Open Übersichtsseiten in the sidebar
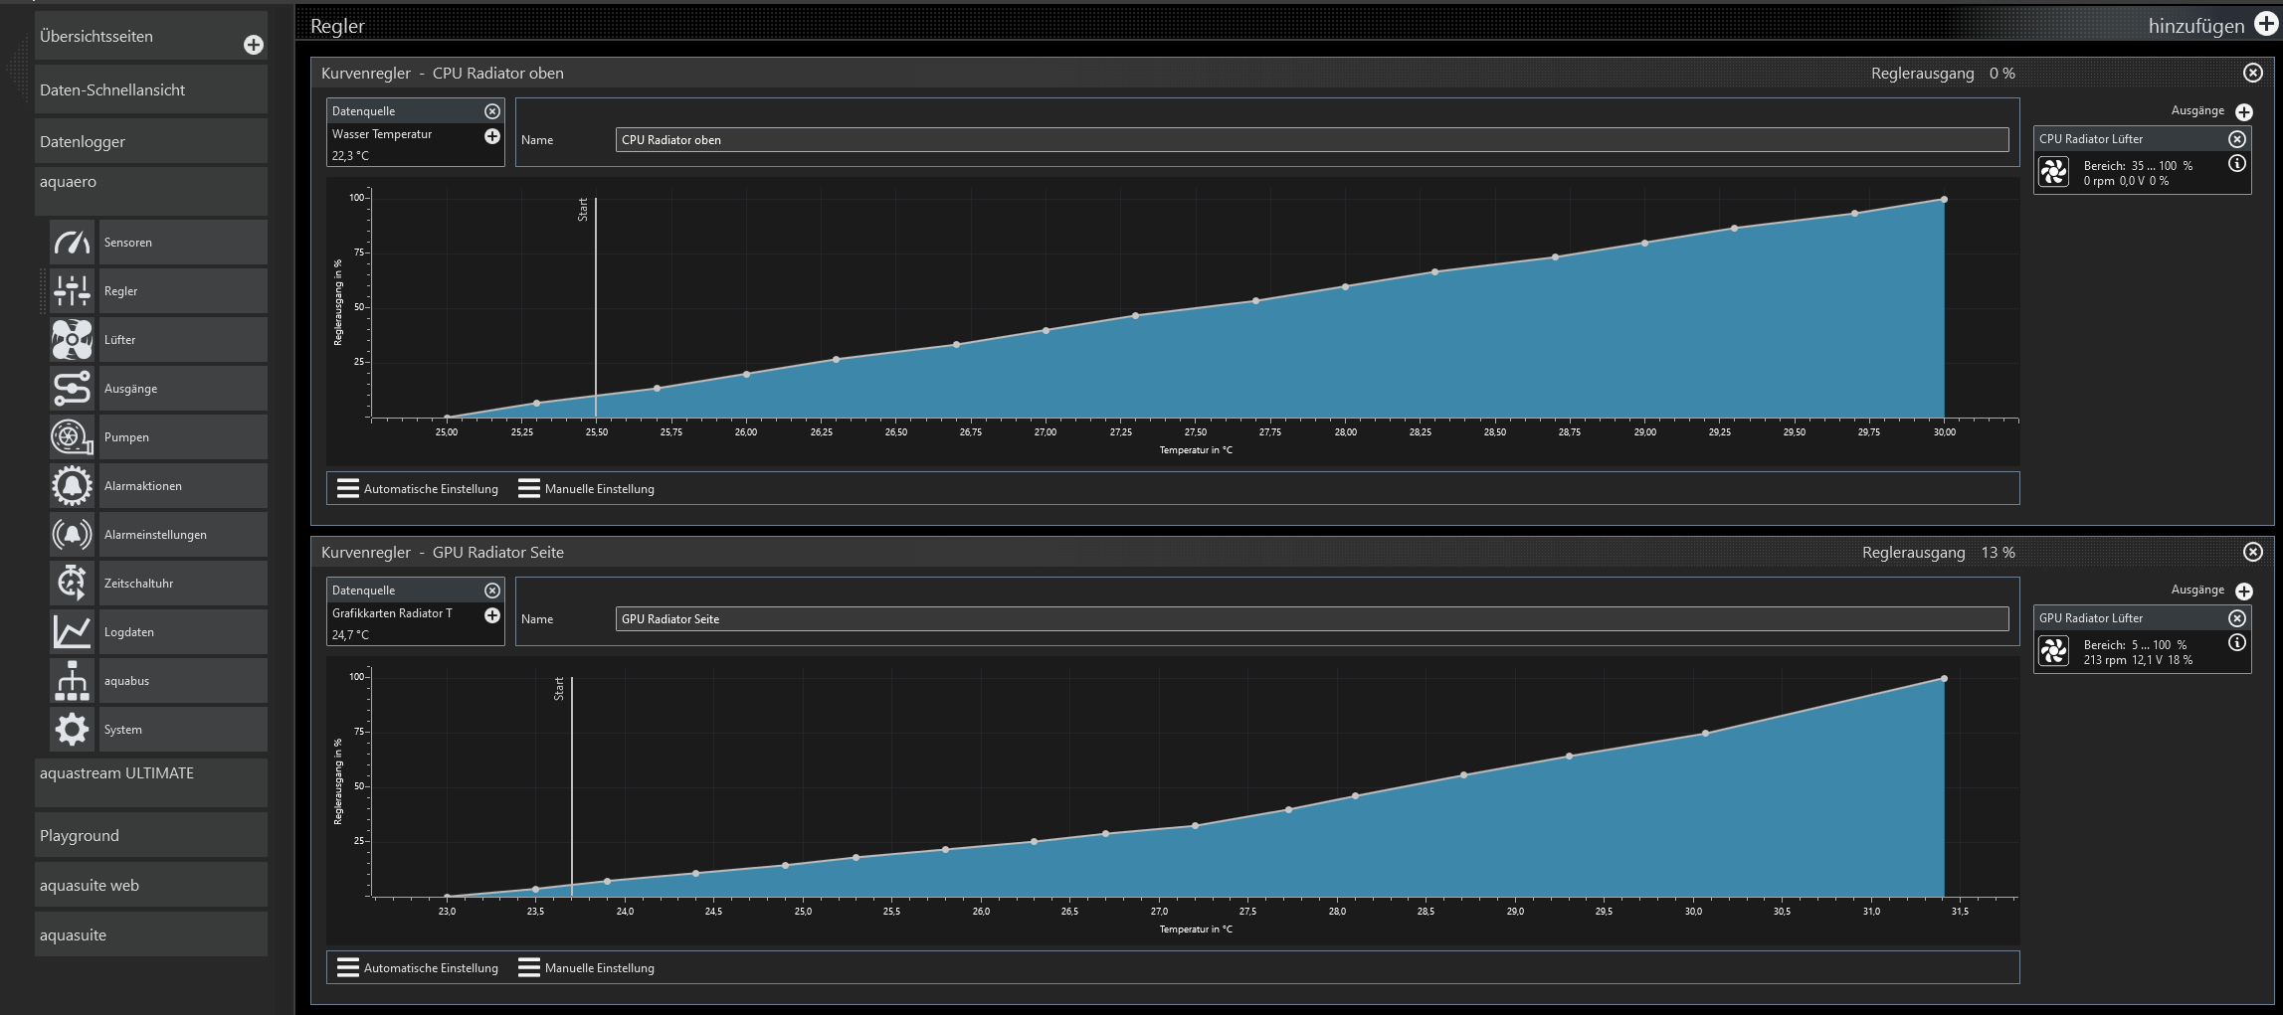 pyautogui.click(x=151, y=36)
